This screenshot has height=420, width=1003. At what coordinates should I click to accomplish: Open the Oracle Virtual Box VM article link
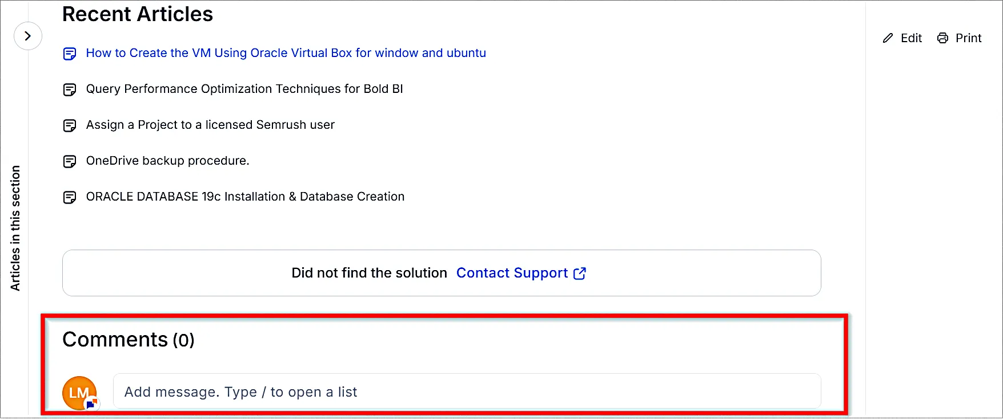[x=286, y=53]
